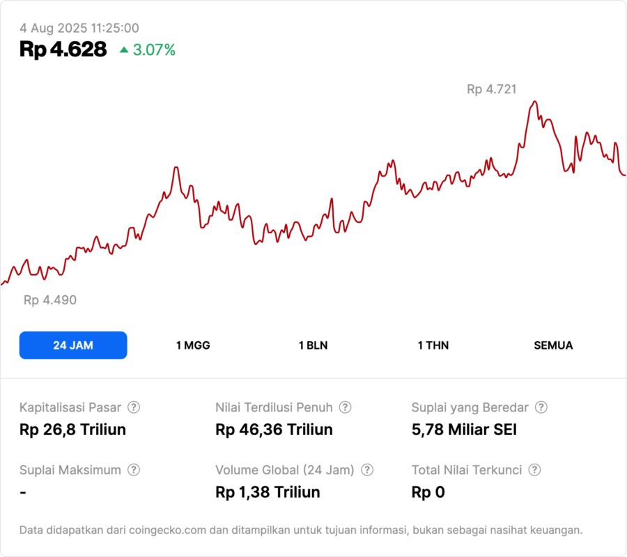This screenshot has height=557, width=627.
Task: Switch chart to 1 MGG range
Action: coord(193,345)
